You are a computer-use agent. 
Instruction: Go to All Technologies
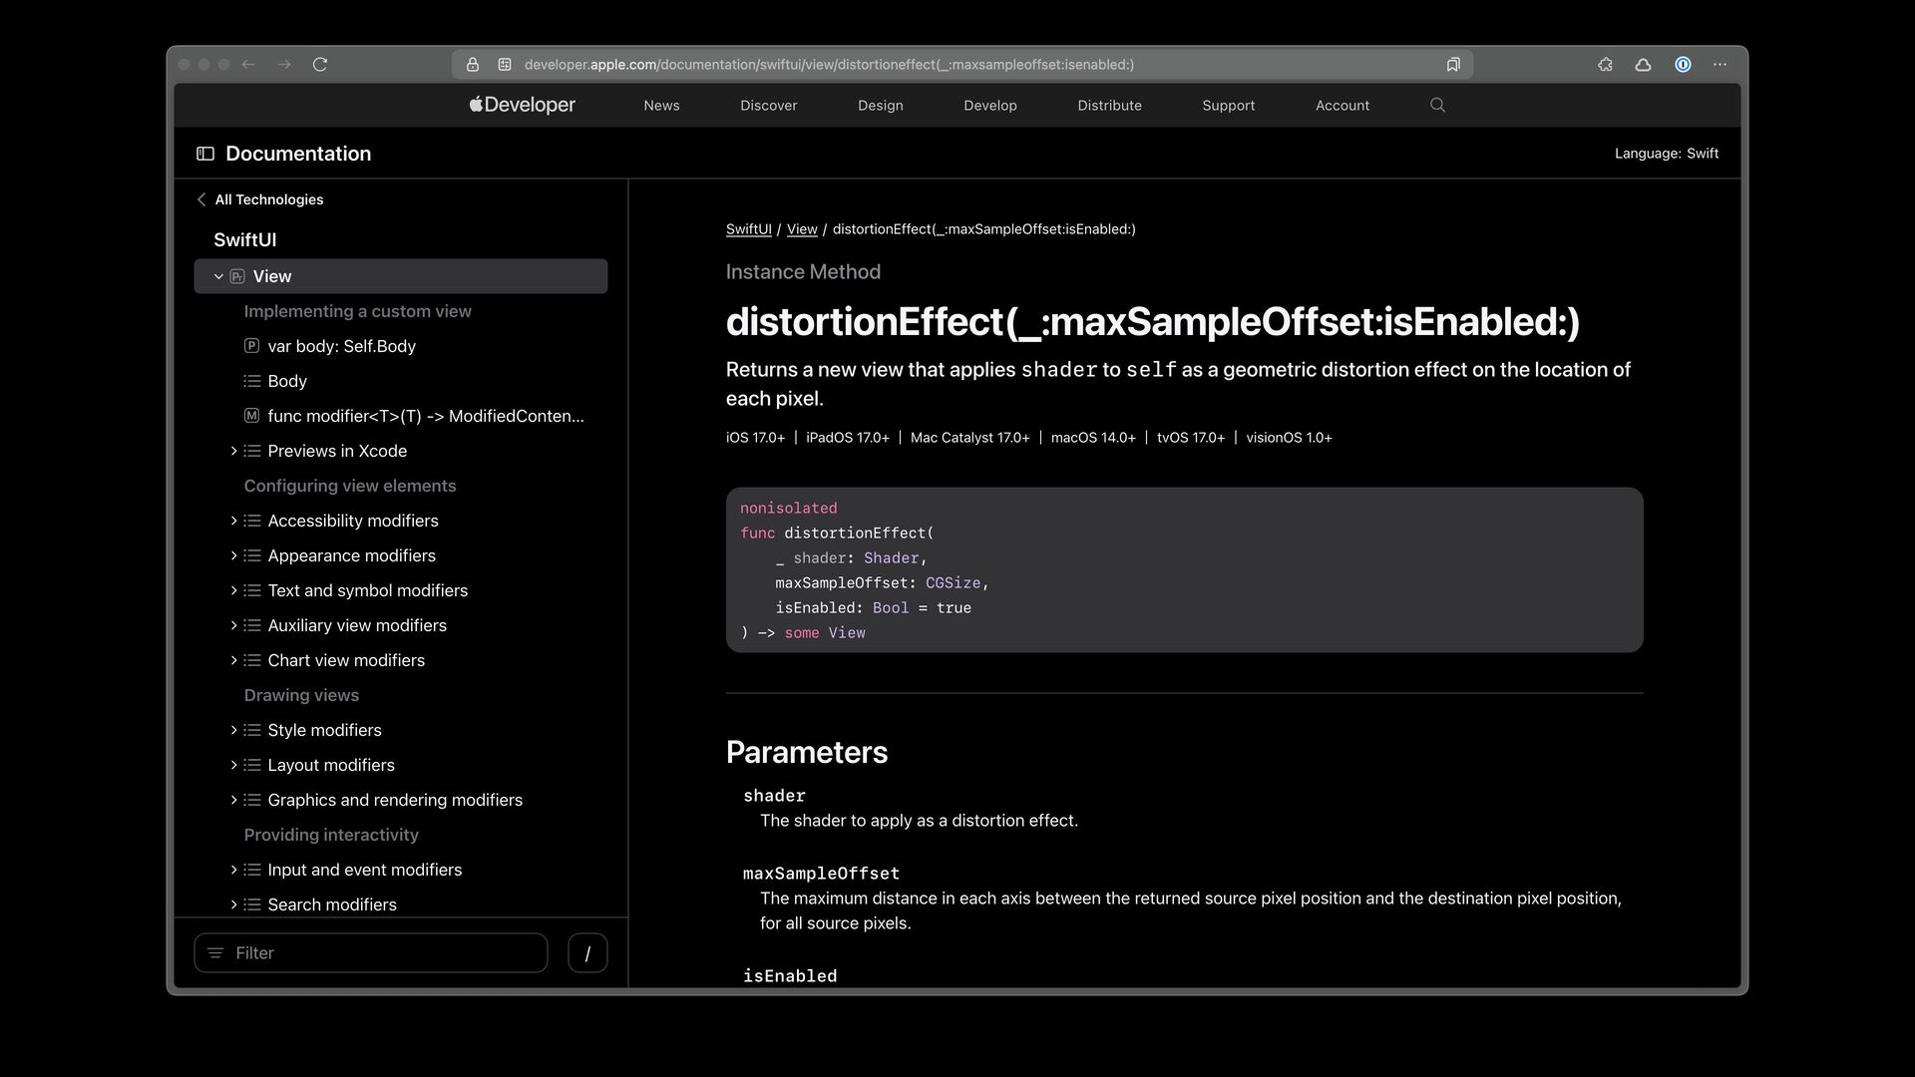(x=269, y=199)
